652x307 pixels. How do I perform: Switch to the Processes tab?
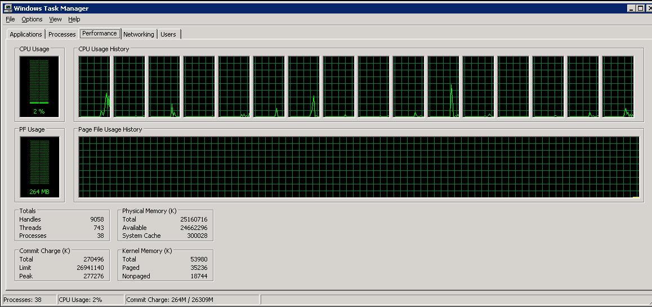click(x=62, y=34)
